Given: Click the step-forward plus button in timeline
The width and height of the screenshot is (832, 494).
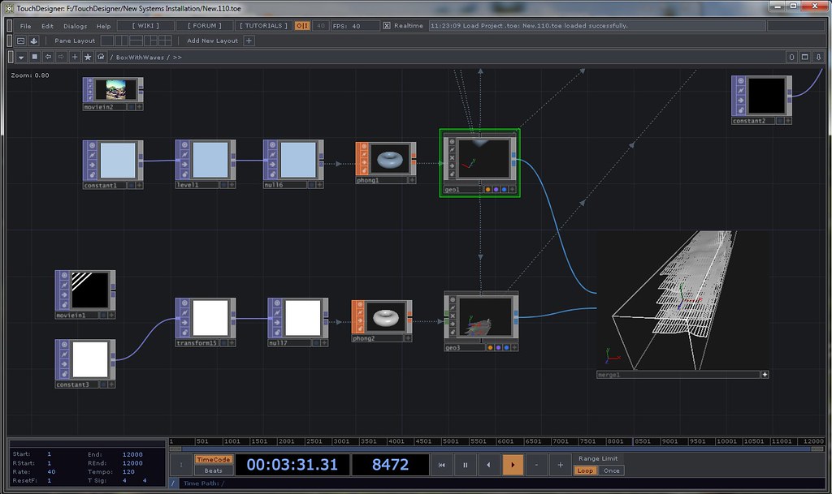Looking at the screenshot, I should click(560, 465).
